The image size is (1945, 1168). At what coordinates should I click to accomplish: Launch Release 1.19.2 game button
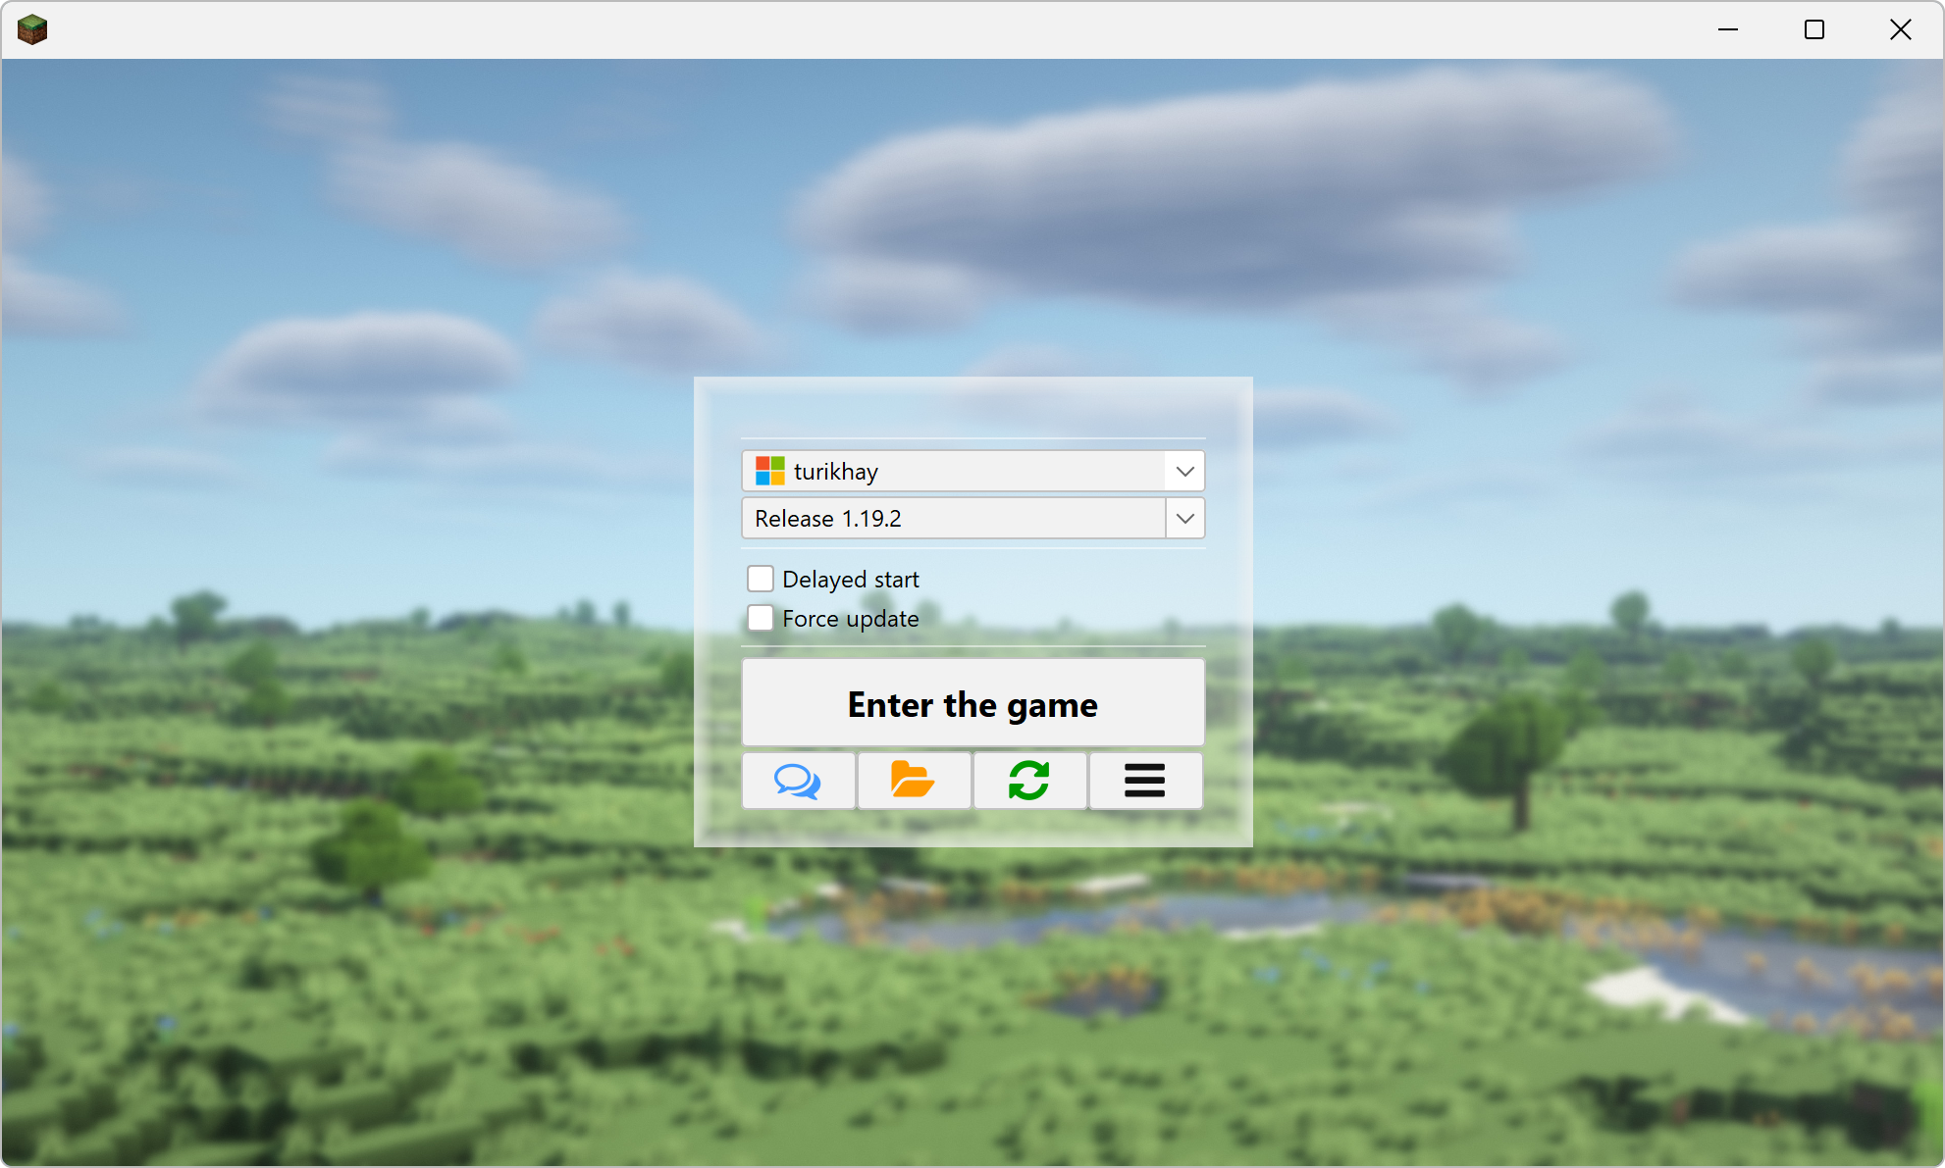click(x=972, y=703)
